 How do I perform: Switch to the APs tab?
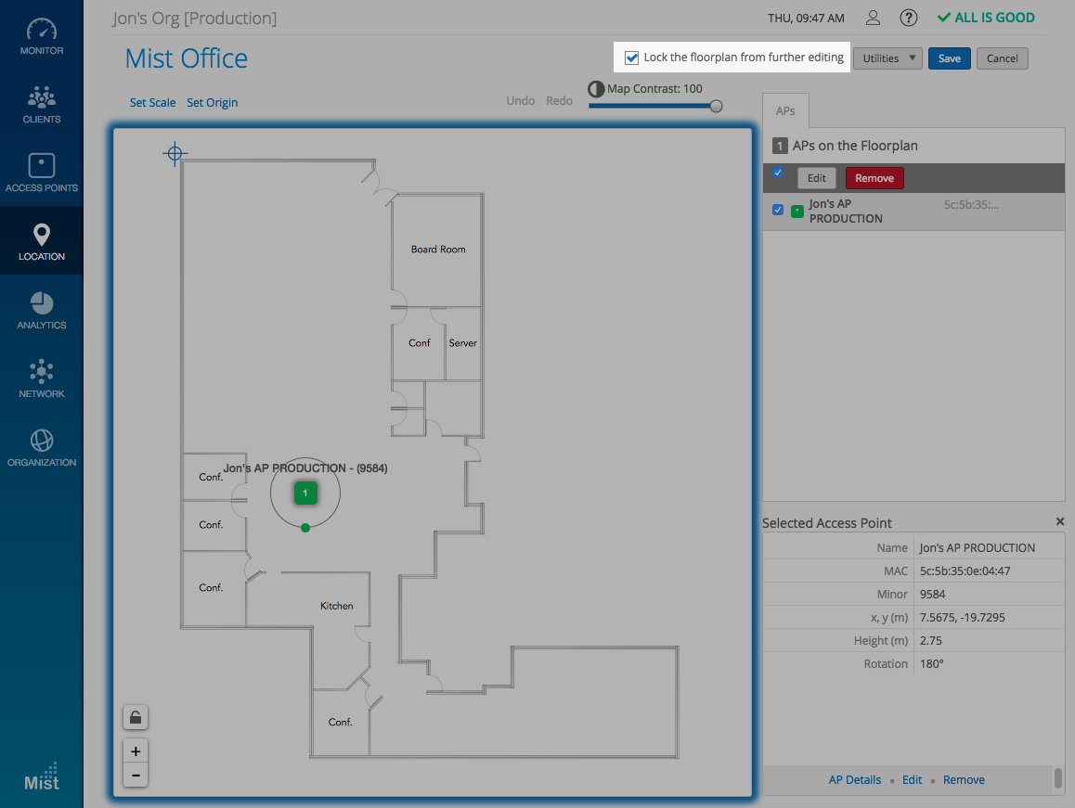(785, 111)
